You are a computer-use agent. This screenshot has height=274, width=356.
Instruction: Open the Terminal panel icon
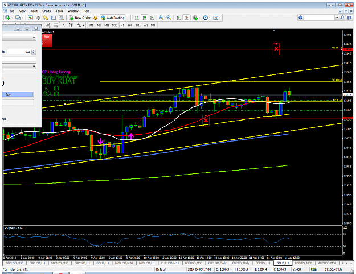coord(54,18)
